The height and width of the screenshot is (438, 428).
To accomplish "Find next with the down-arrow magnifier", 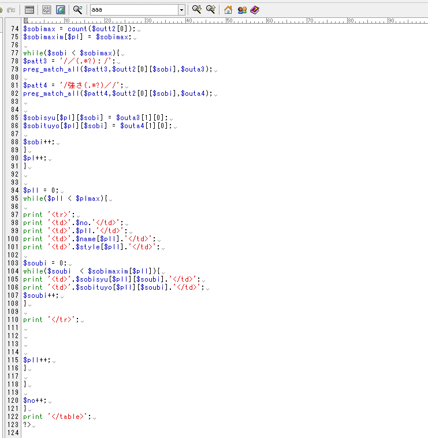I will (x=197, y=10).
